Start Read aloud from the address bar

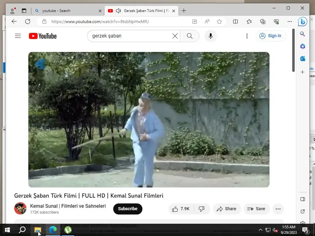tap(207, 22)
